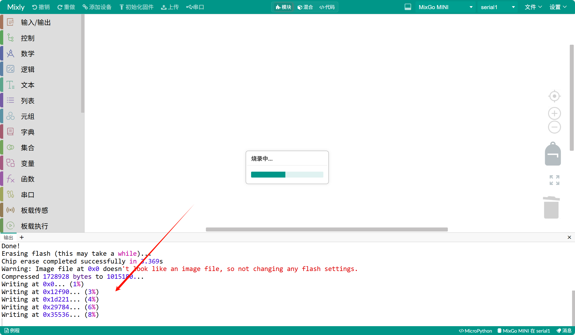Click the workspace center/recenter icon
Image resolution: width=575 pixels, height=335 pixels.
pyautogui.click(x=554, y=96)
